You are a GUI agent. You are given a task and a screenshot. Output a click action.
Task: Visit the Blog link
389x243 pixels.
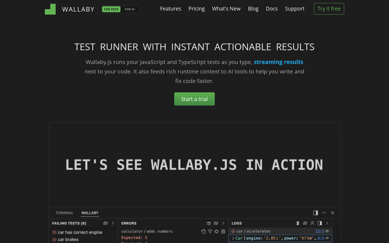(x=253, y=9)
